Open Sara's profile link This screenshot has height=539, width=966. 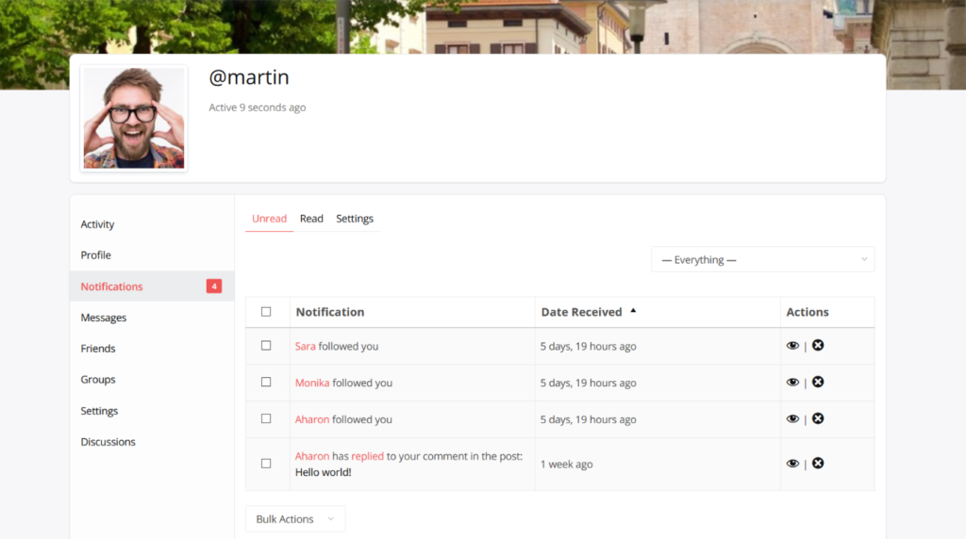click(x=305, y=347)
